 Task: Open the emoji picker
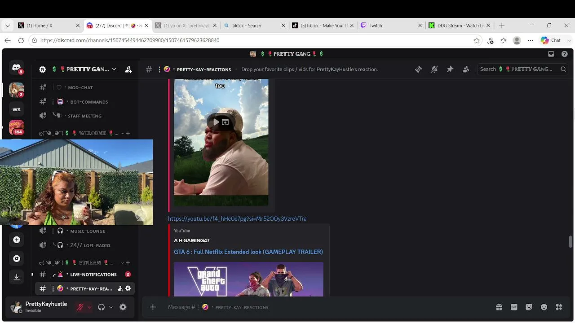pyautogui.click(x=544, y=307)
